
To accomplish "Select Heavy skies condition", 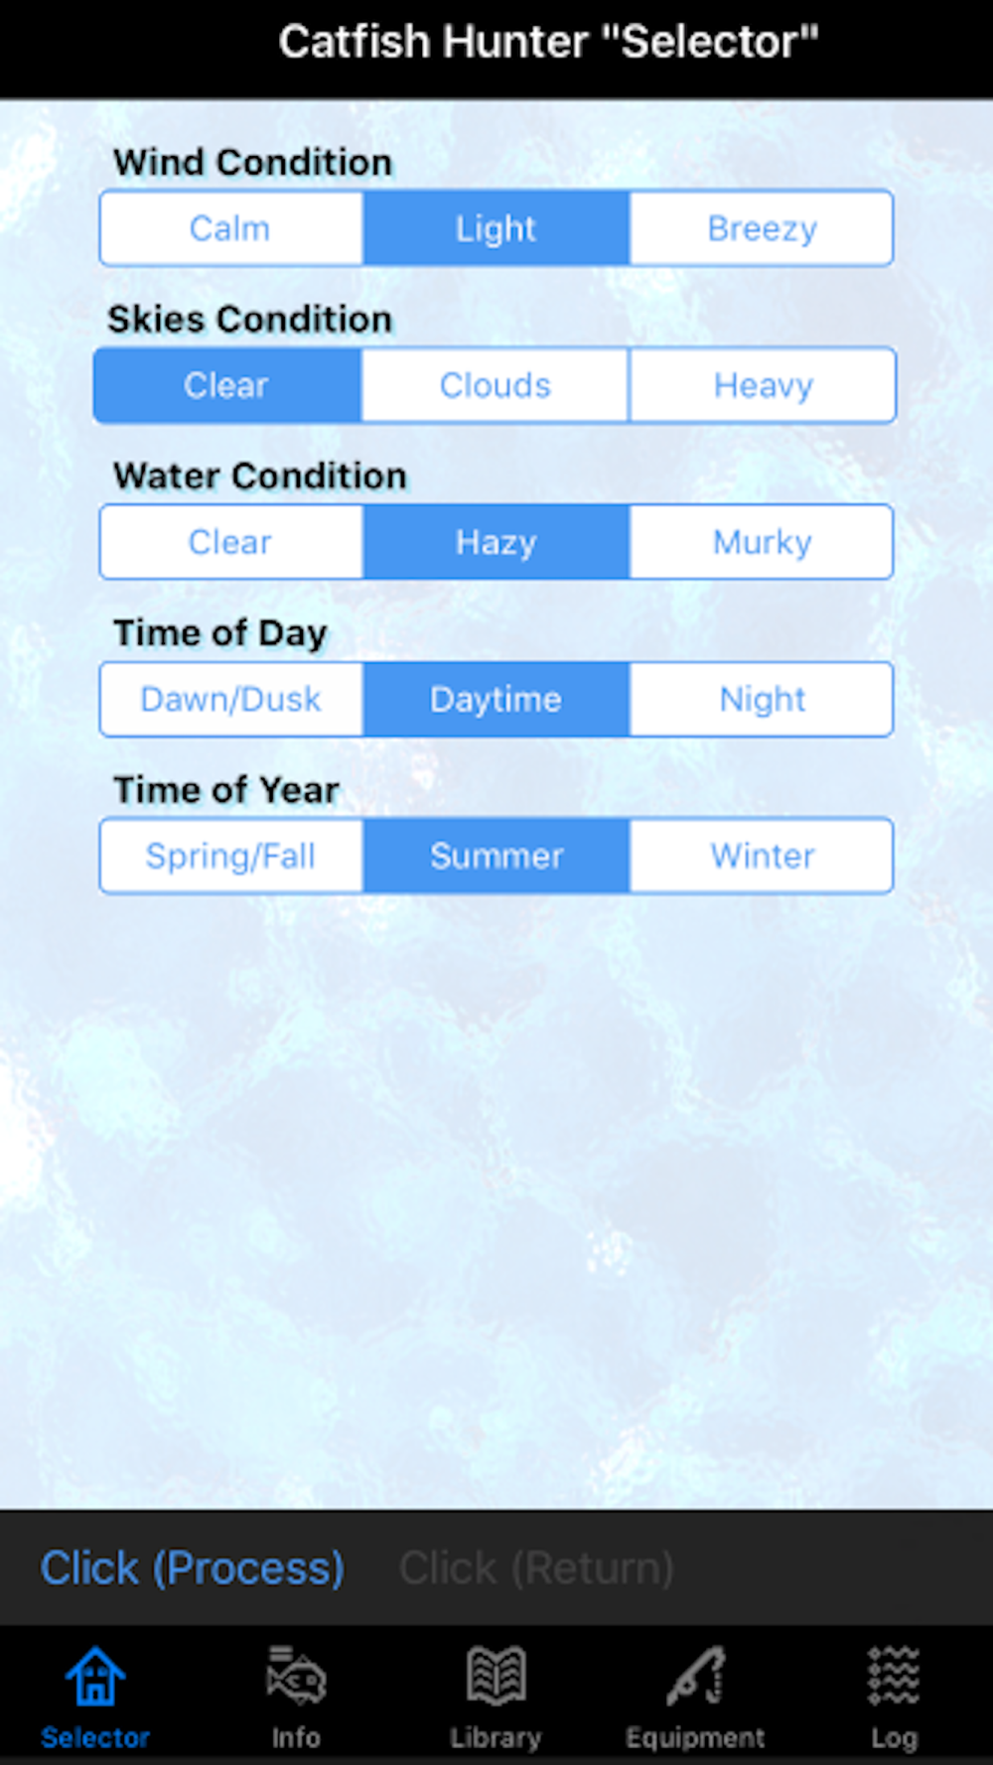I will click(x=763, y=385).
